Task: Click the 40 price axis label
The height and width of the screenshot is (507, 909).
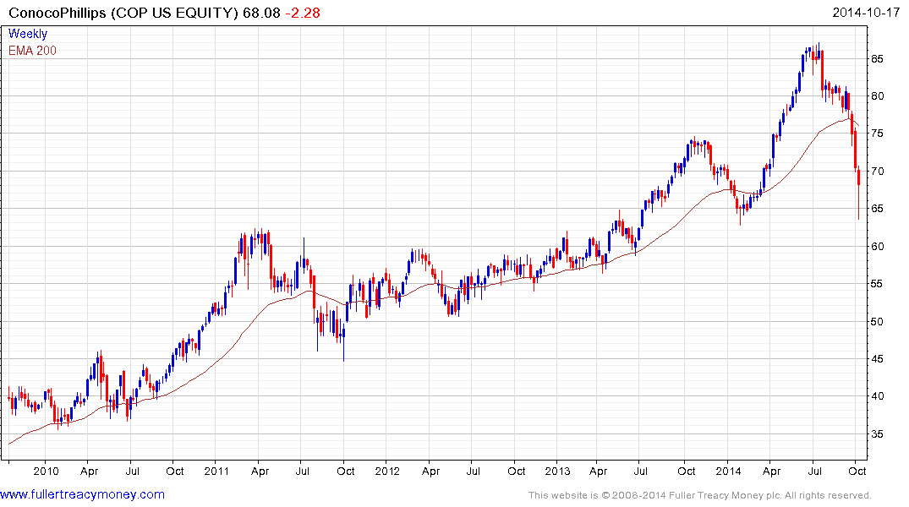Action: click(877, 396)
